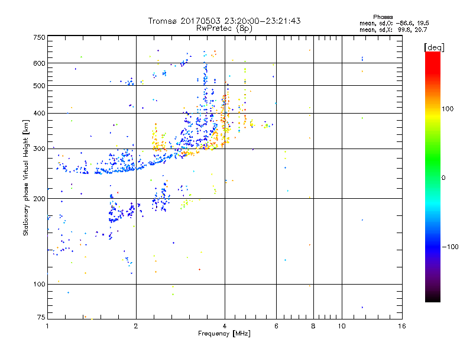The image size is (473, 355).
Task: Click the "Frequency [MHz]" axis title
Action: [224, 334]
